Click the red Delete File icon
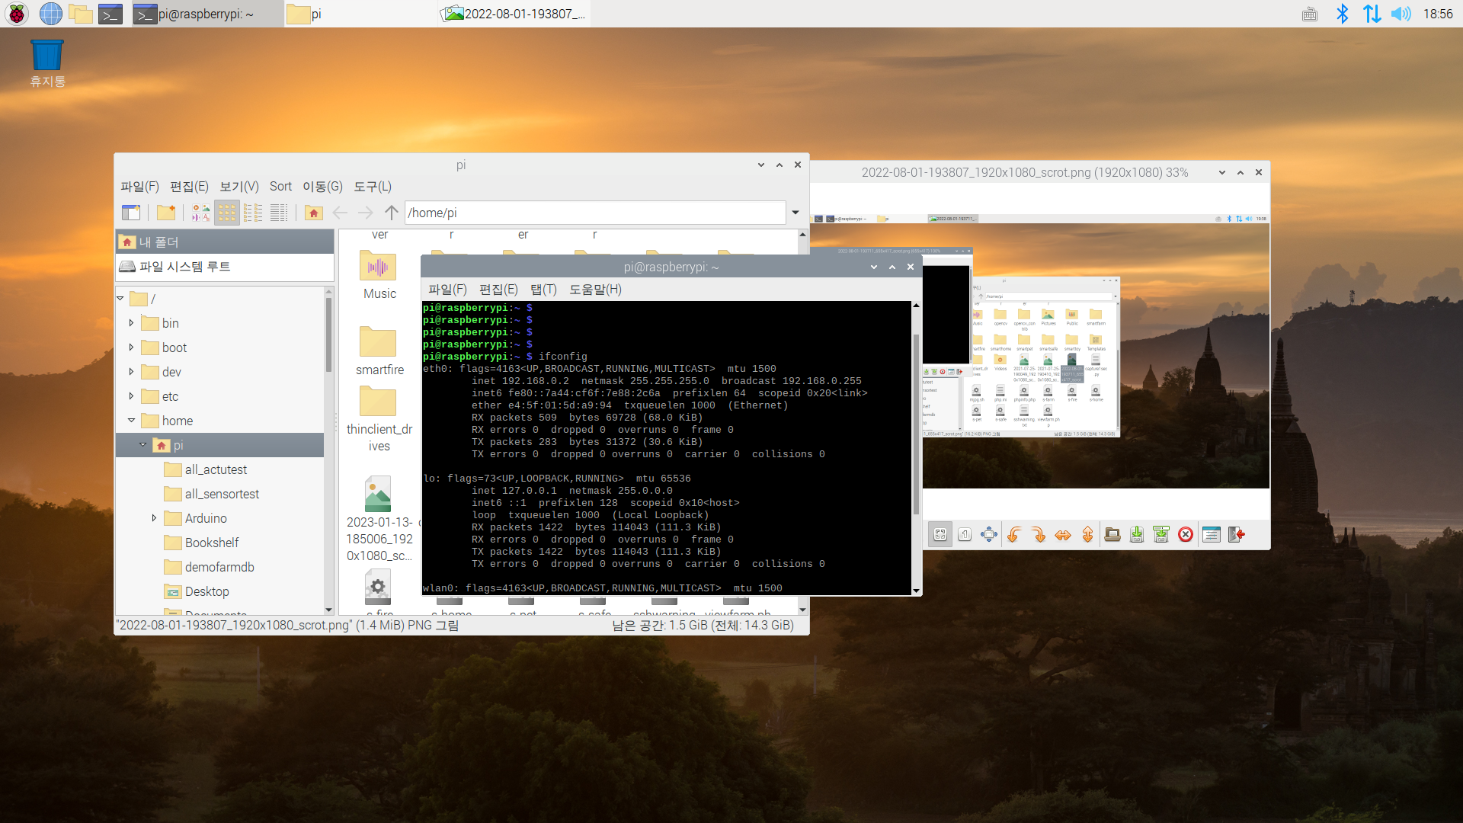The height and width of the screenshot is (823, 1463). point(1186,535)
